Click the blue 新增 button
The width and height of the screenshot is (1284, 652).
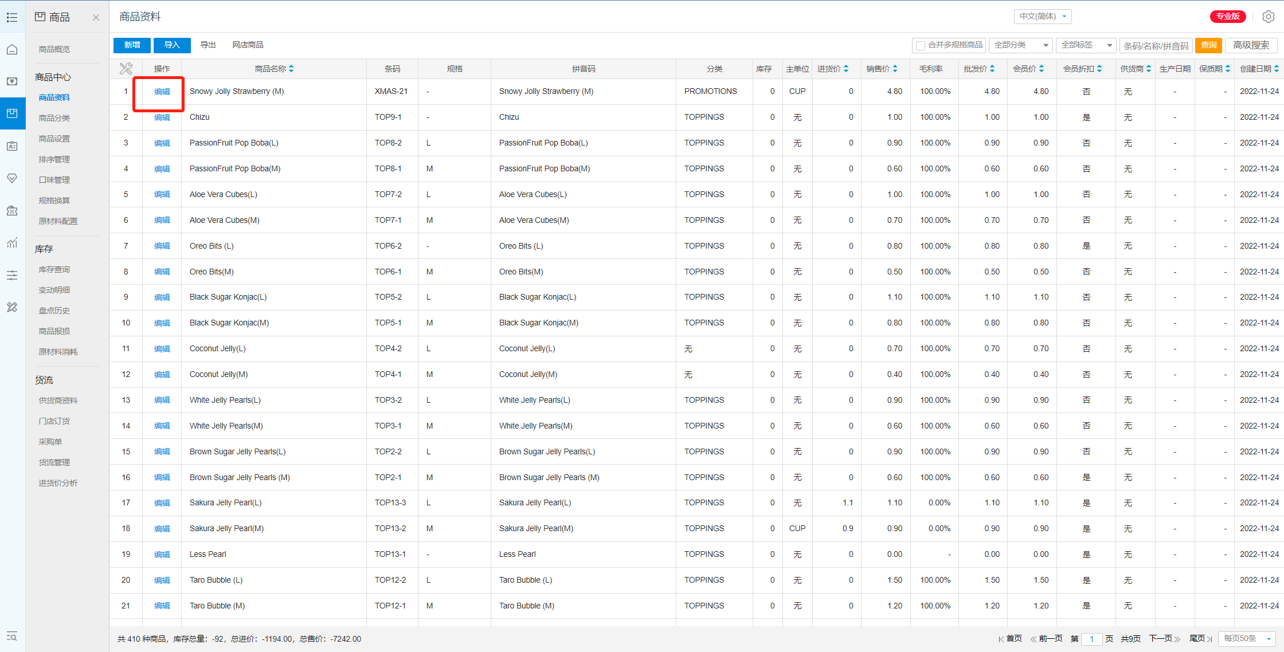pyautogui.click(x=132, y=45)
